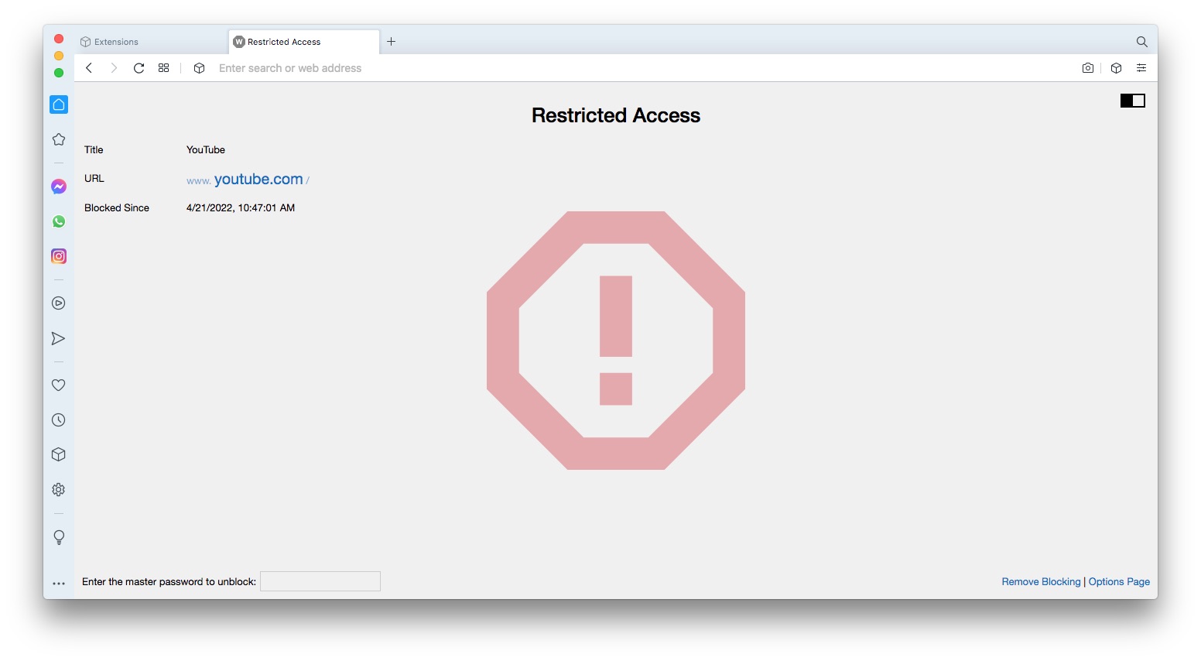Switch to the Extensions tab

click(x=151, y=42)
